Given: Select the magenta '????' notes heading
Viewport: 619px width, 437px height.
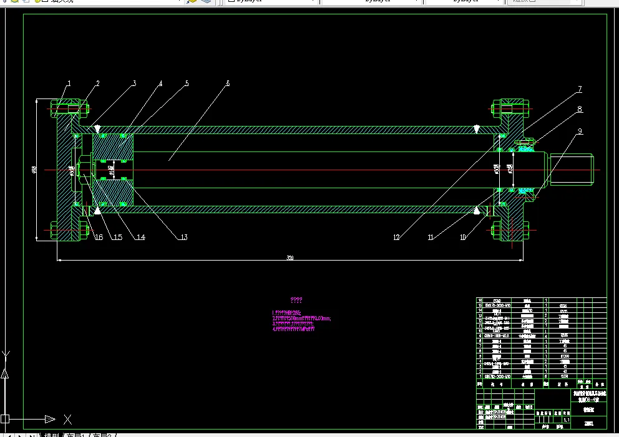Looking at the screenshot, I should (x=296, y=300).
